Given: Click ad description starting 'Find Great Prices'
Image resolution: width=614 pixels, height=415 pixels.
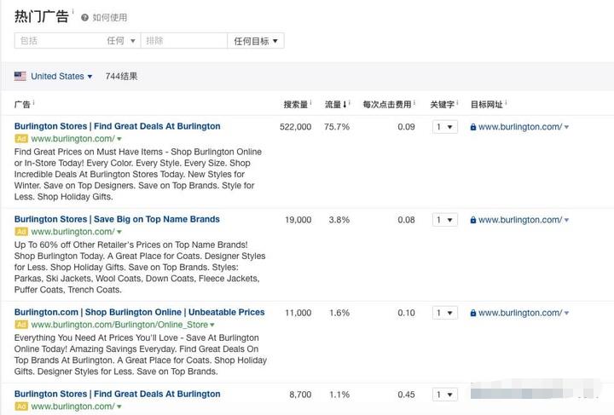Looking at the screenshot, I should point(138,174).
